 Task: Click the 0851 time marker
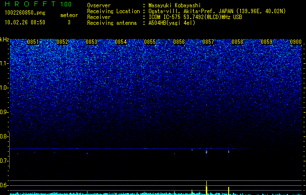[33, 42]
